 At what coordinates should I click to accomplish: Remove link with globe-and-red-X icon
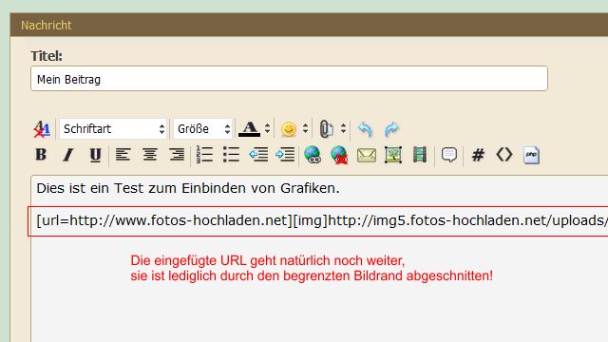(339, 155)
